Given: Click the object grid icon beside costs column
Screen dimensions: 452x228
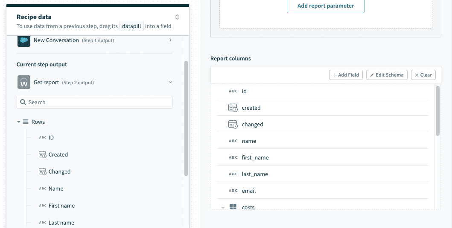Looking at the screenshot, I should 233,206.
